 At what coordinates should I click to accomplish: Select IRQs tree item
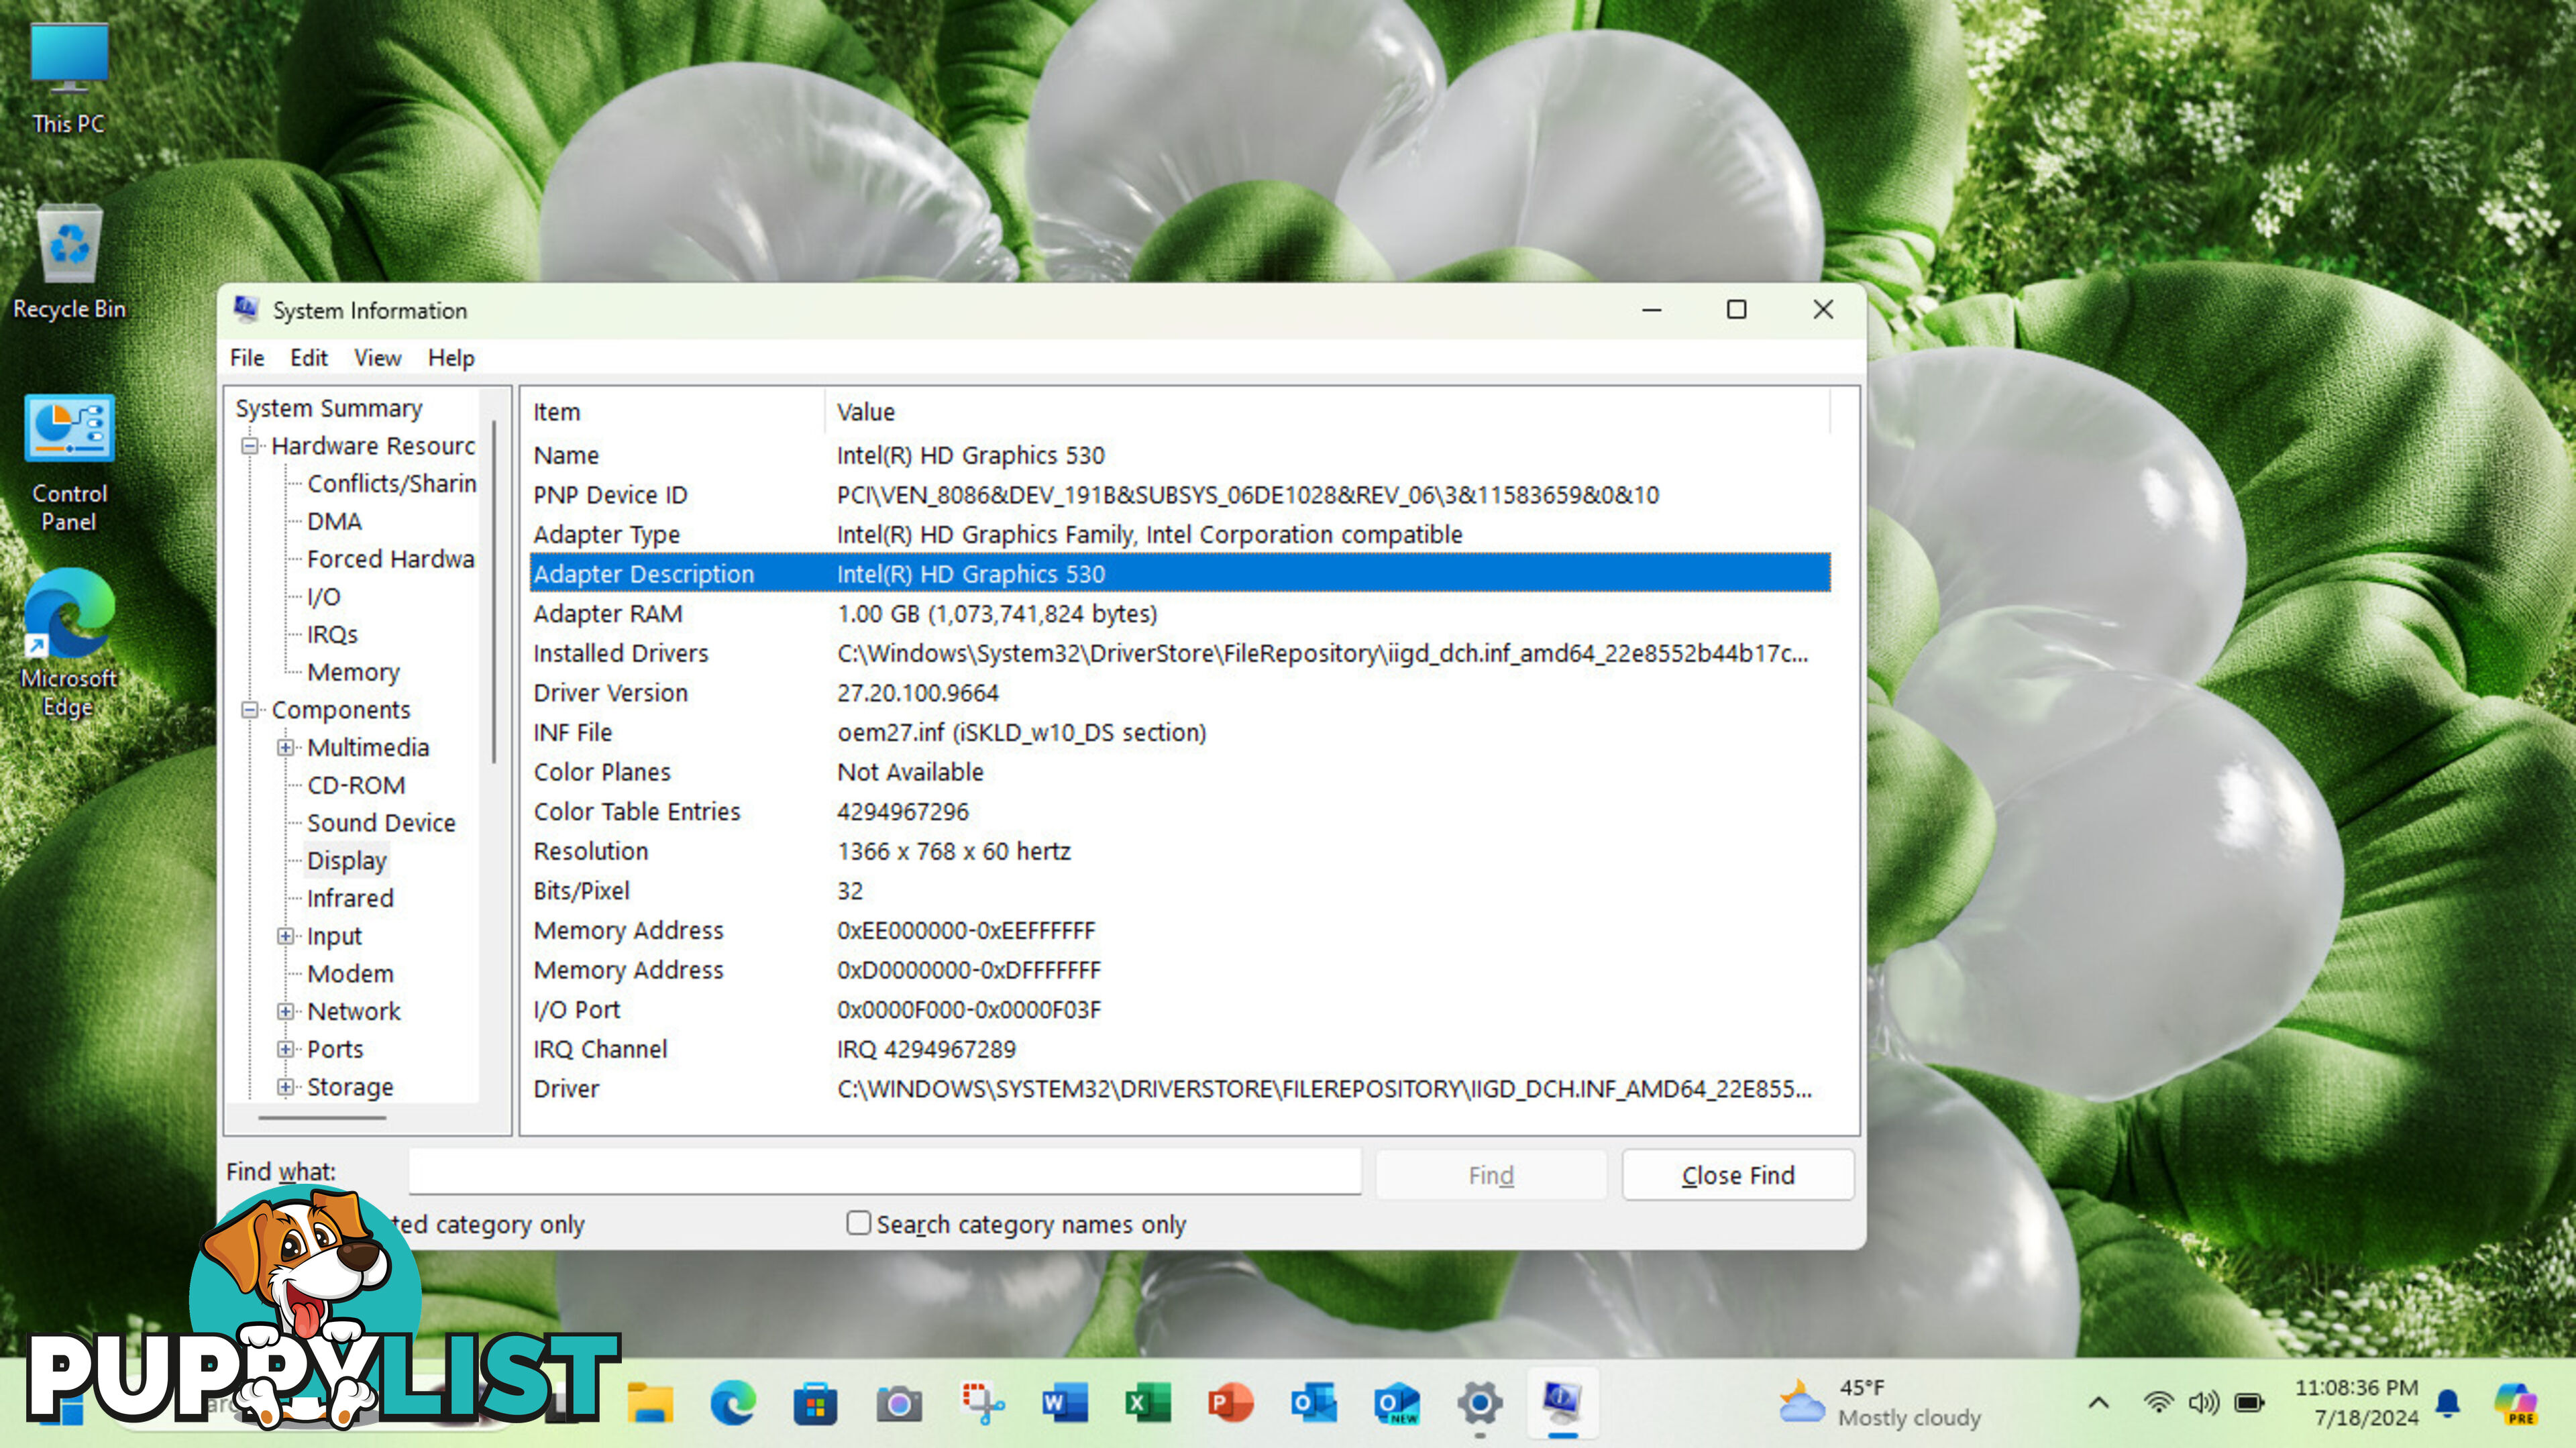pyautogui.click(x=332, y=635)
